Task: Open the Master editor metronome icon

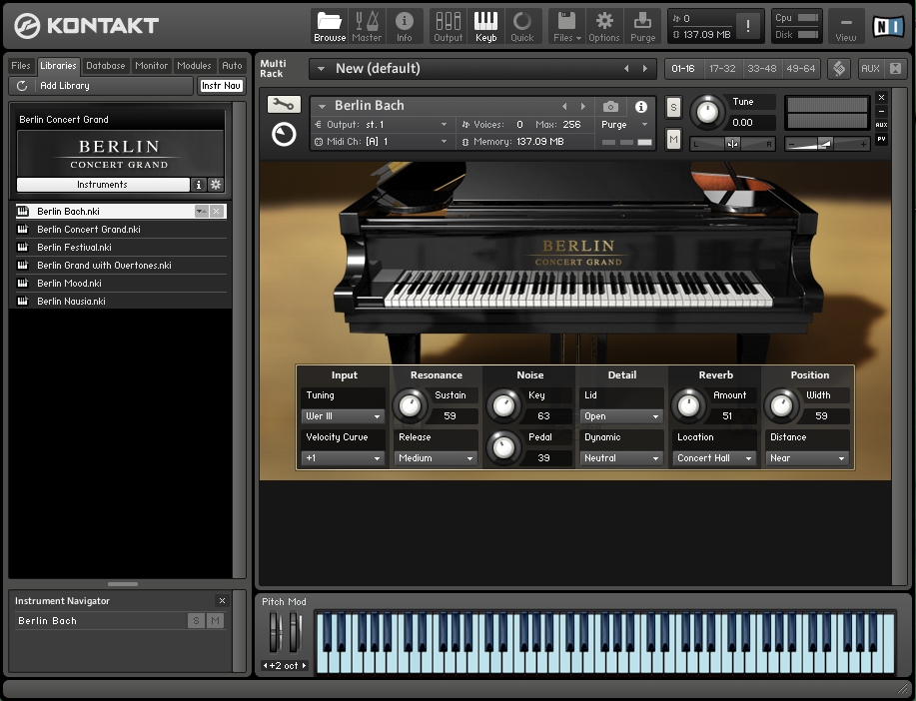Action: [367, 26]
